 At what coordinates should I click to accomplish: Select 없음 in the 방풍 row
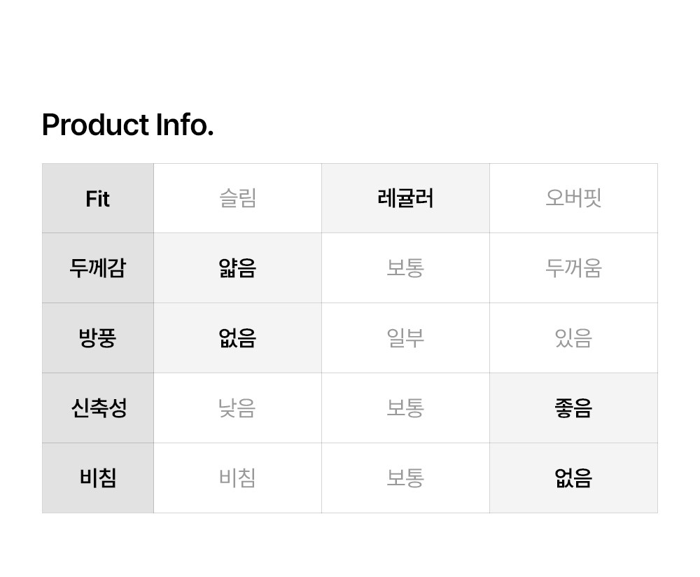(237, 338)
